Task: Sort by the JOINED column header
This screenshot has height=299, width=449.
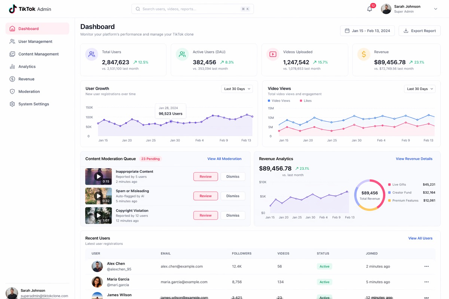Action: tap(372, 253)
